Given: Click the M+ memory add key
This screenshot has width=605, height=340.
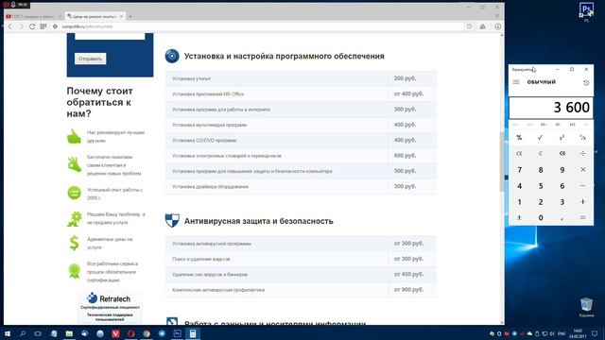Looking at the screenshot, I should point(544,125).
